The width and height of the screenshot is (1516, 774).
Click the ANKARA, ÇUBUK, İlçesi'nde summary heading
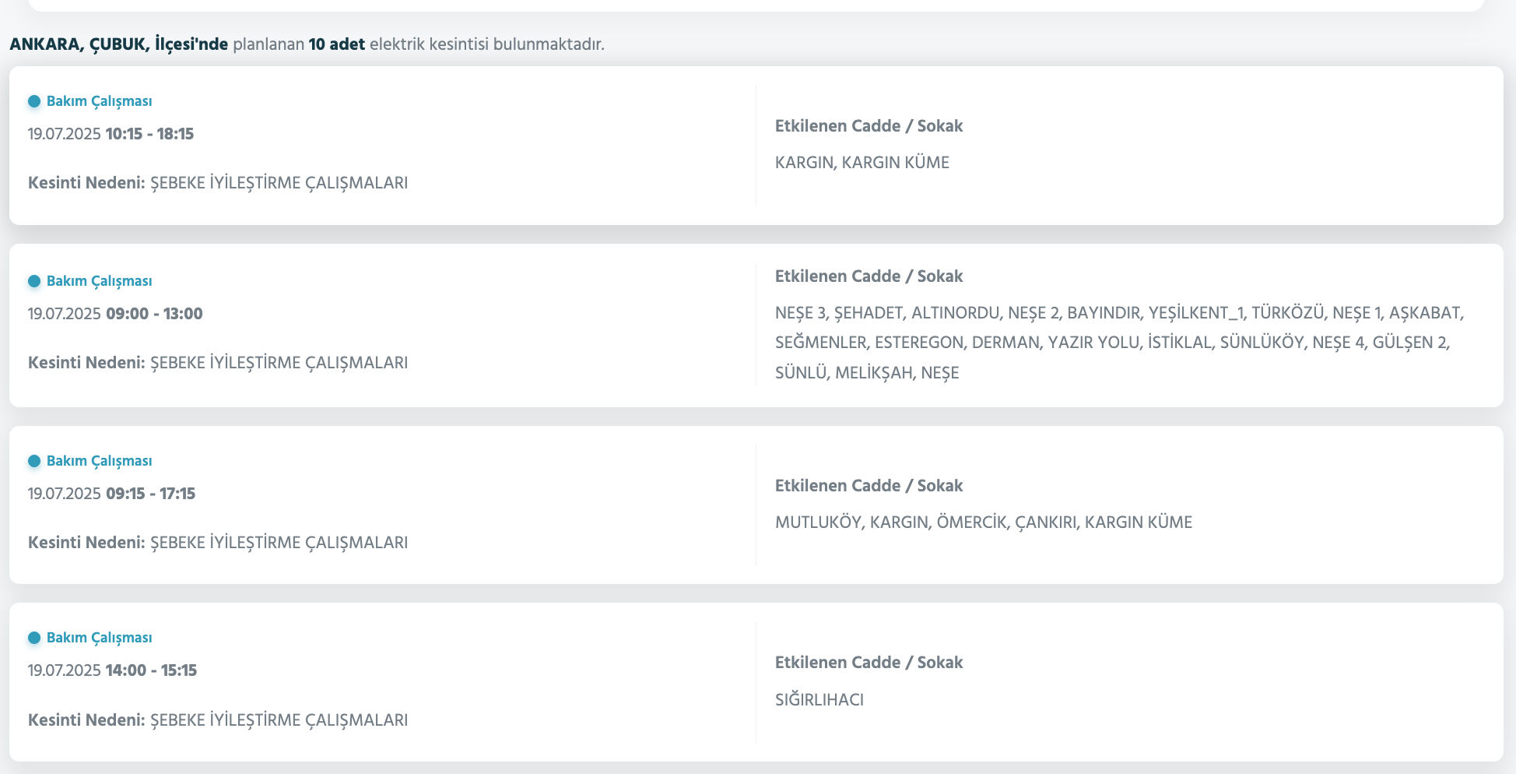[x=307, y=44]
